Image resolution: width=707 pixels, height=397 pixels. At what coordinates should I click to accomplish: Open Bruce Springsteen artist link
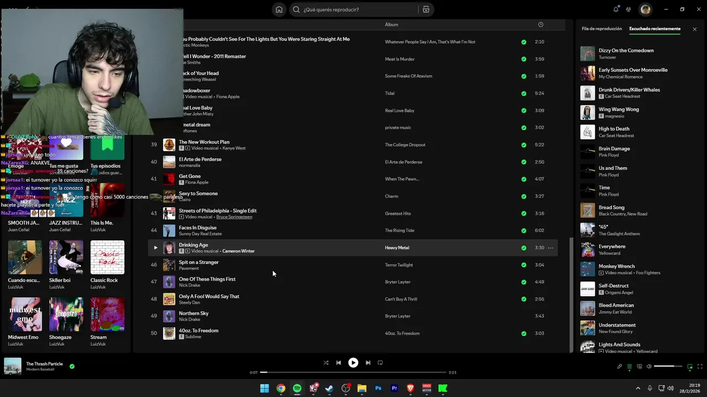pyautogui.click(x=234, y=217)
